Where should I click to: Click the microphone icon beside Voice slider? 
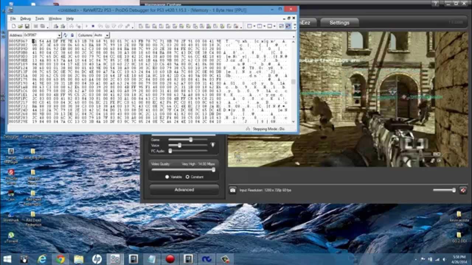coord(213,145)
